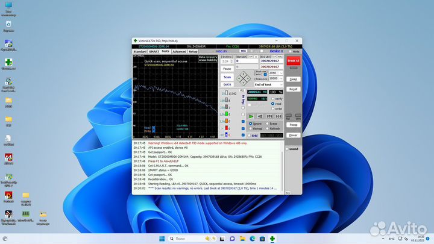Adjust the End time spinner arrows
This screenshot has width=434, height=244.
(231, 61)
